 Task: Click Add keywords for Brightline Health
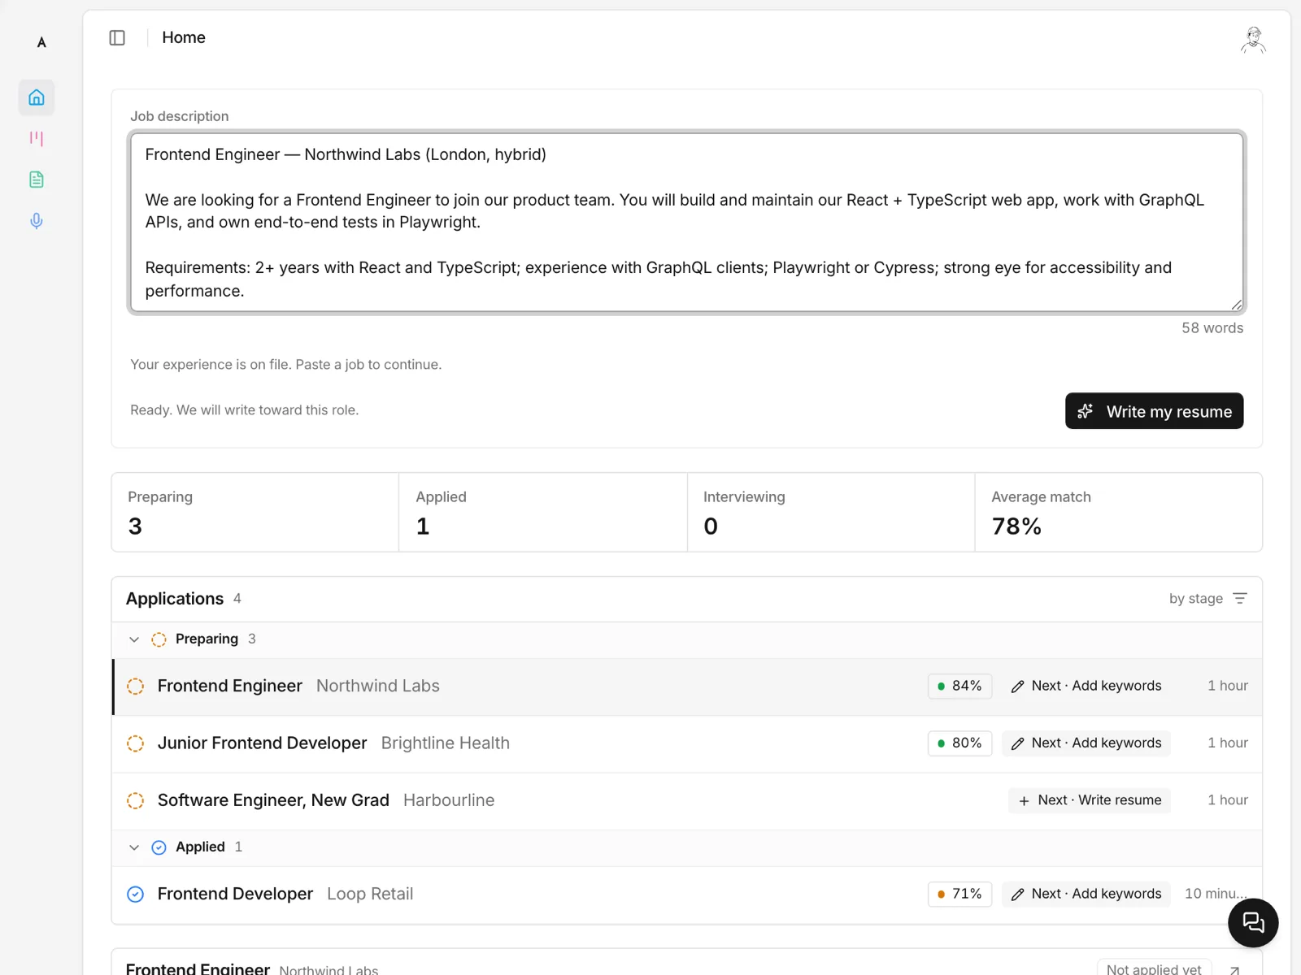(x=1086, y=743)
